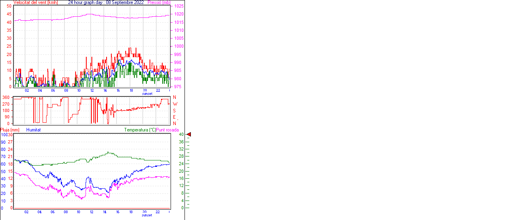509x220 pixels.
Task: Select the 100 value on humidity axis
Action: coord(4,135)
